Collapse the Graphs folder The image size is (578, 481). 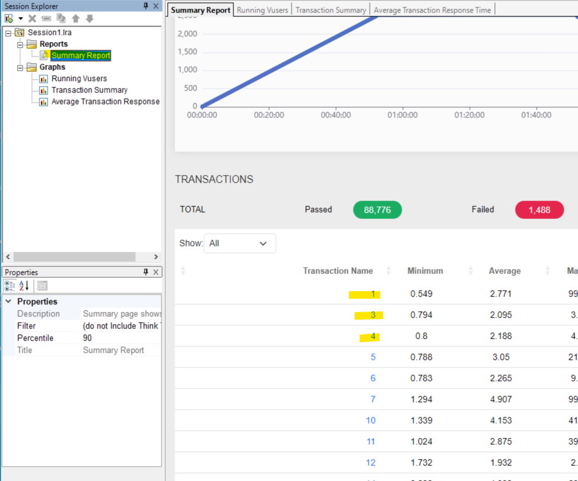(20, 68)
